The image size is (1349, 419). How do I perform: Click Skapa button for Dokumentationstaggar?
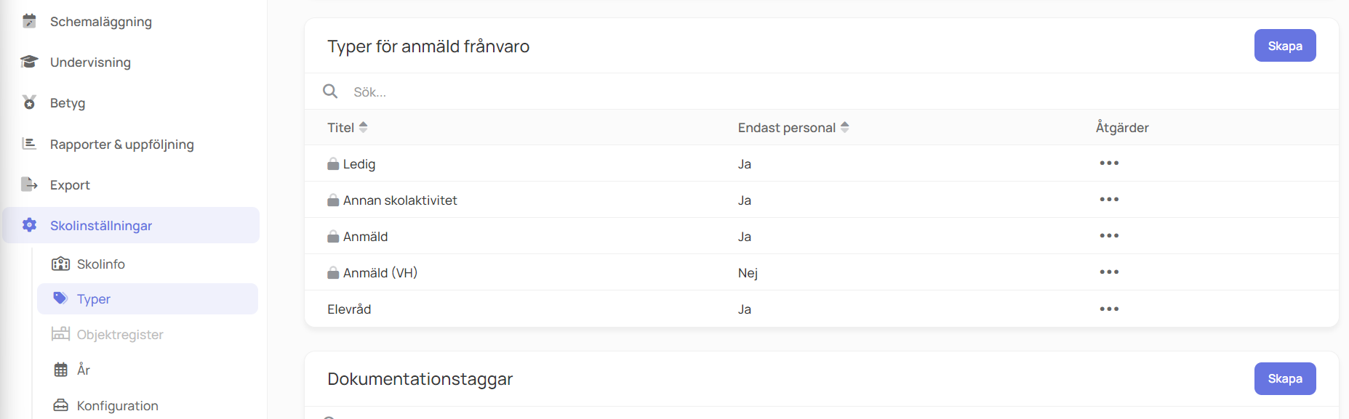point(1285,378)
